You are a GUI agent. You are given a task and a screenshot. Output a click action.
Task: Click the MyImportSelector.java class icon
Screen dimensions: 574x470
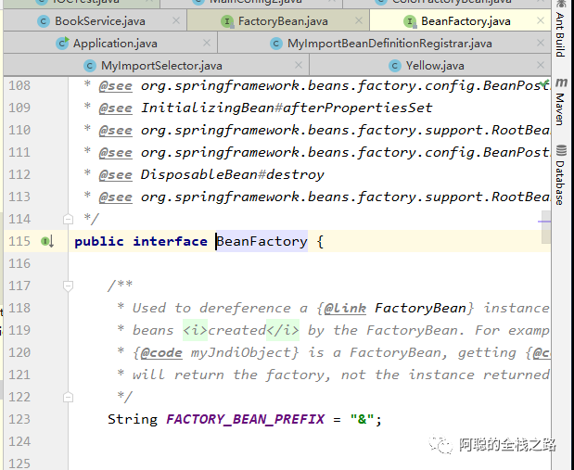pyautogui.click(x=90, y=66)
